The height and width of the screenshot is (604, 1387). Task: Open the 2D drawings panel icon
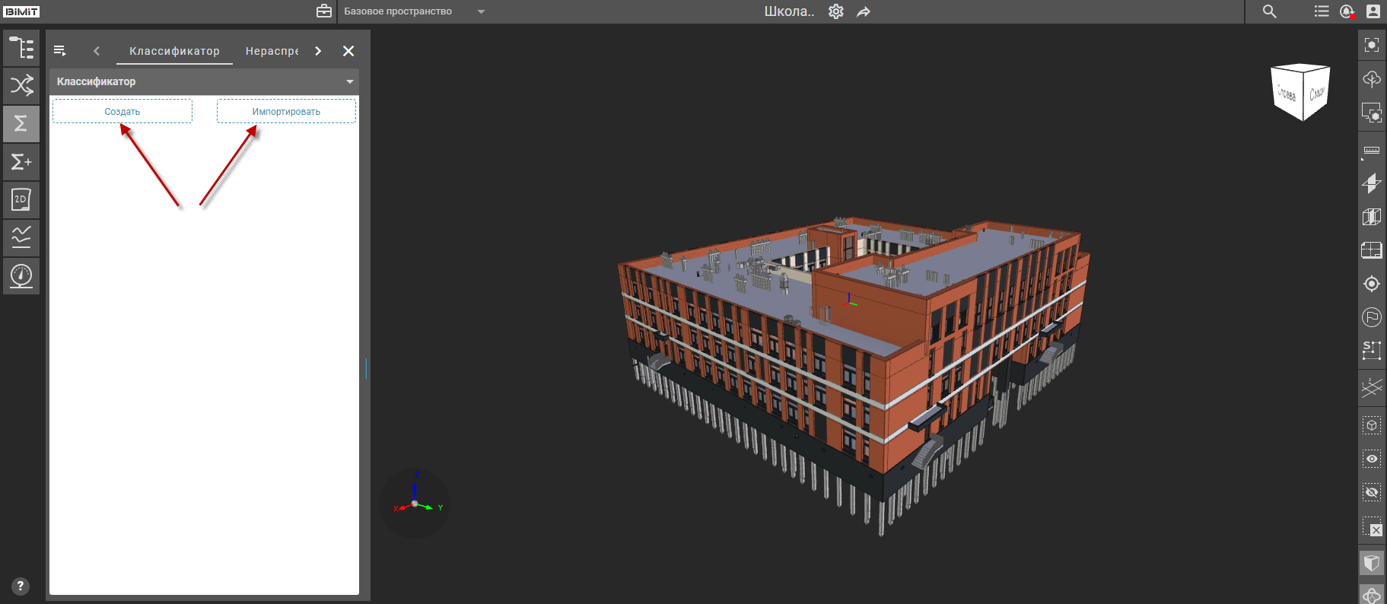coord(21,199)
